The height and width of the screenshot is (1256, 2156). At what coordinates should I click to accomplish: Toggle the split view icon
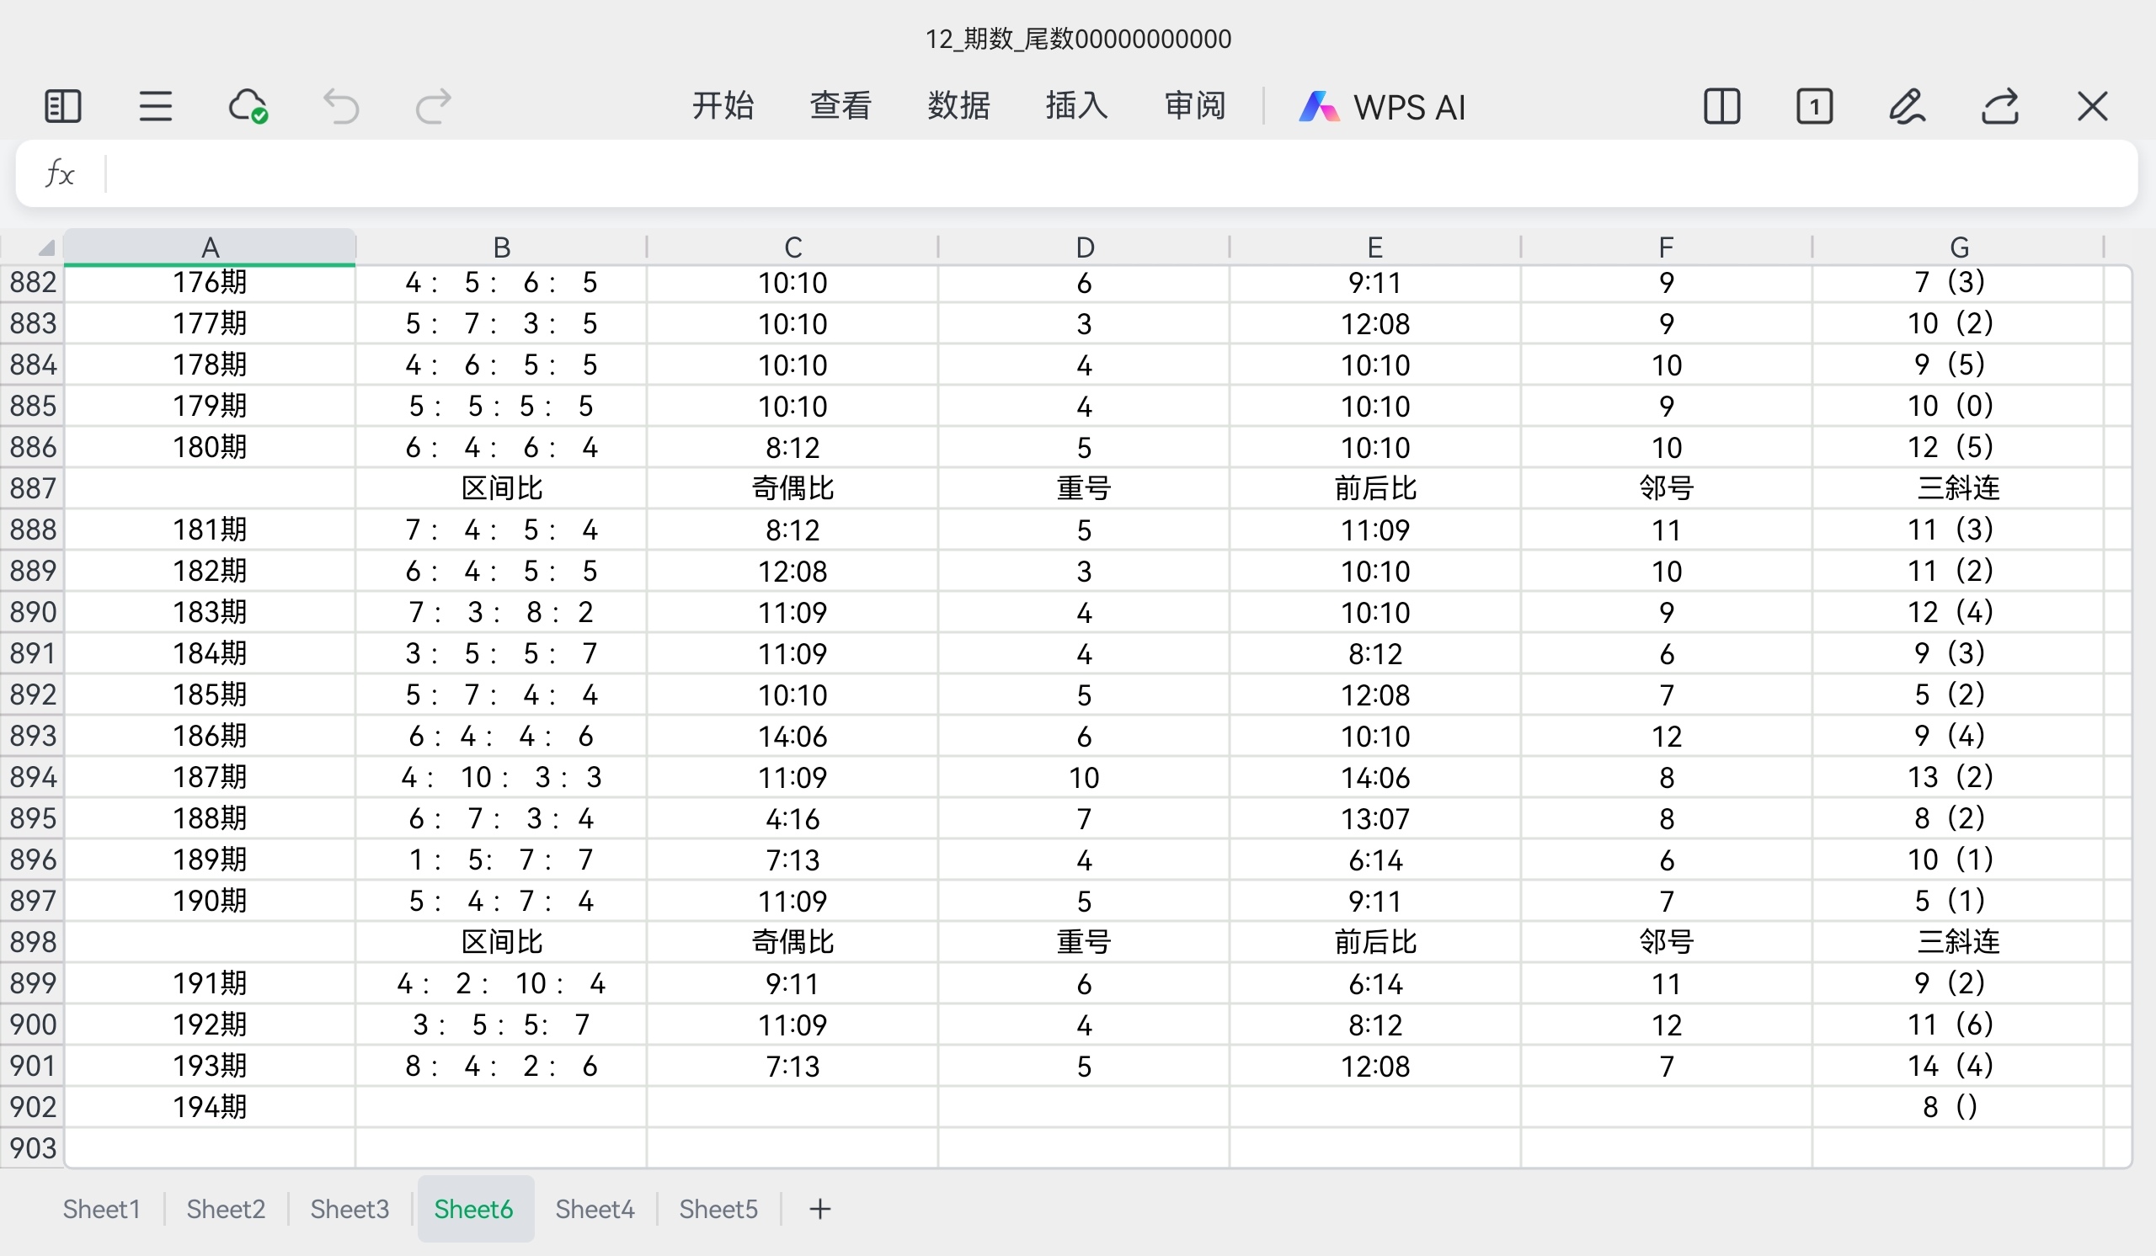[1721, 106]
